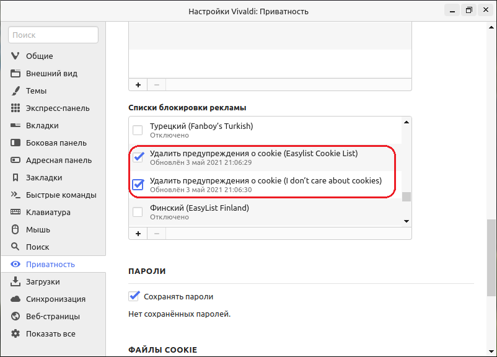The width and height of the screenshot is (497, 357).
Task: Open the Внешний вид settings section
Action: [51, 74]
